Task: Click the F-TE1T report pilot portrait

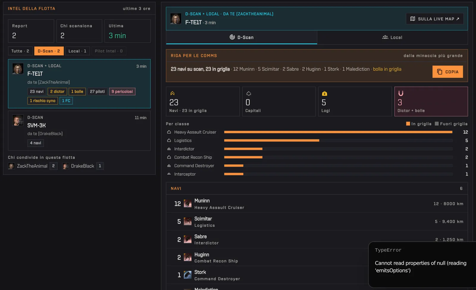Action: 18,69
